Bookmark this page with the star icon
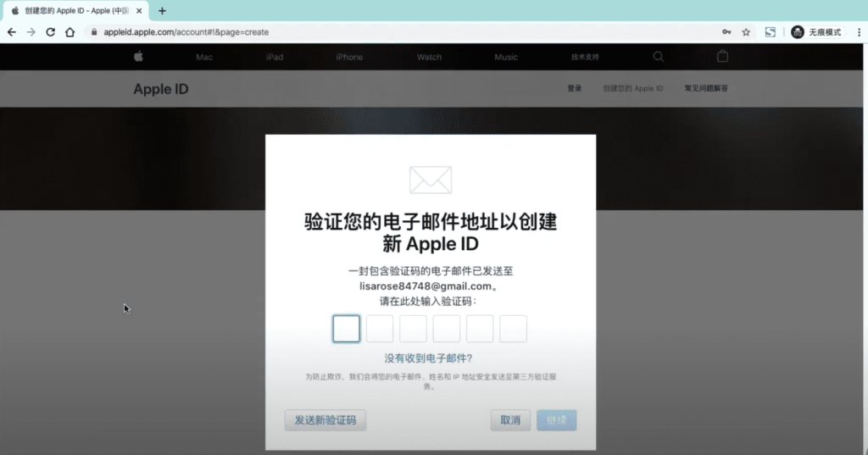The height and width of the screenshot is (455, 868). pos(746,32)
